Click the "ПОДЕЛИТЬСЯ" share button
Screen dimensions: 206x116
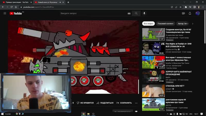[105, 103]
